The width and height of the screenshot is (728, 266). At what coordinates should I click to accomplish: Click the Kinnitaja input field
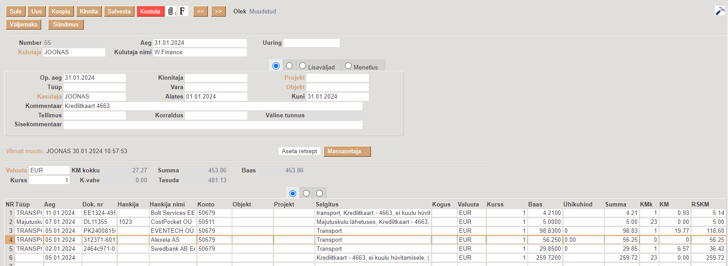point(216,78)
